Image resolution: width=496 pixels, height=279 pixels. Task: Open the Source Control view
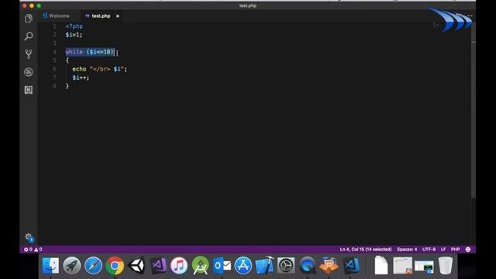click(29, 54)
